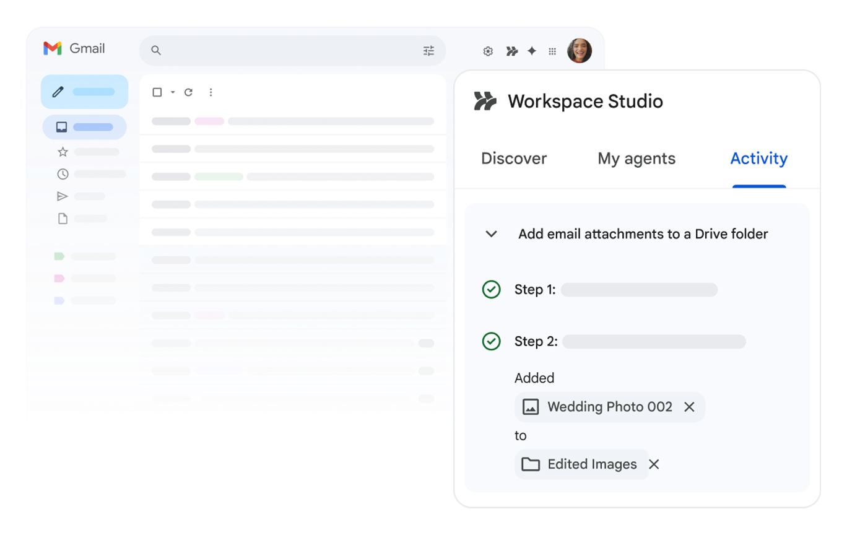Select the green label in sidebar
The height and width of the screenshot is (535, 847).
coord(59,256)
